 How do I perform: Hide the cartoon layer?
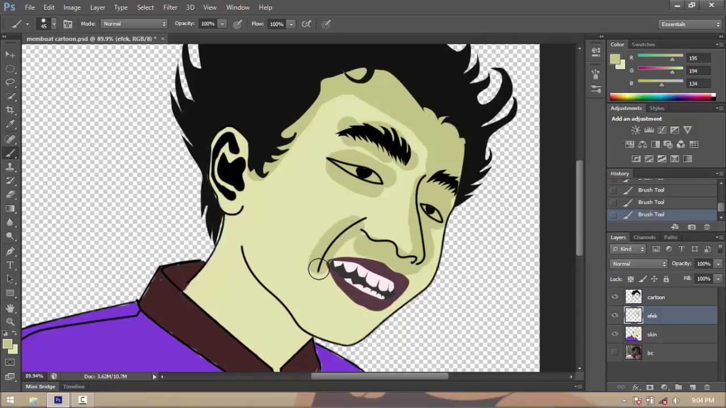pyautogui.click(x=615, y=297)
